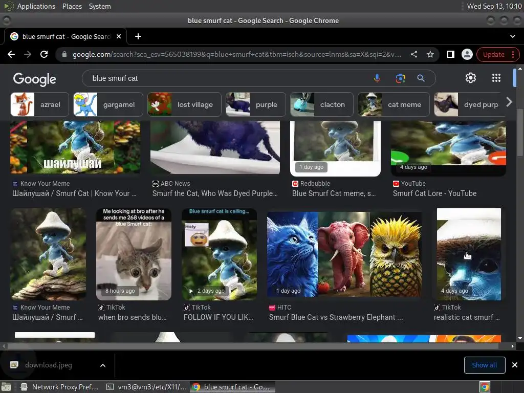Go back with the browser back arrow
The height and width of the screenshot is (393, 524).
point(11,54)
